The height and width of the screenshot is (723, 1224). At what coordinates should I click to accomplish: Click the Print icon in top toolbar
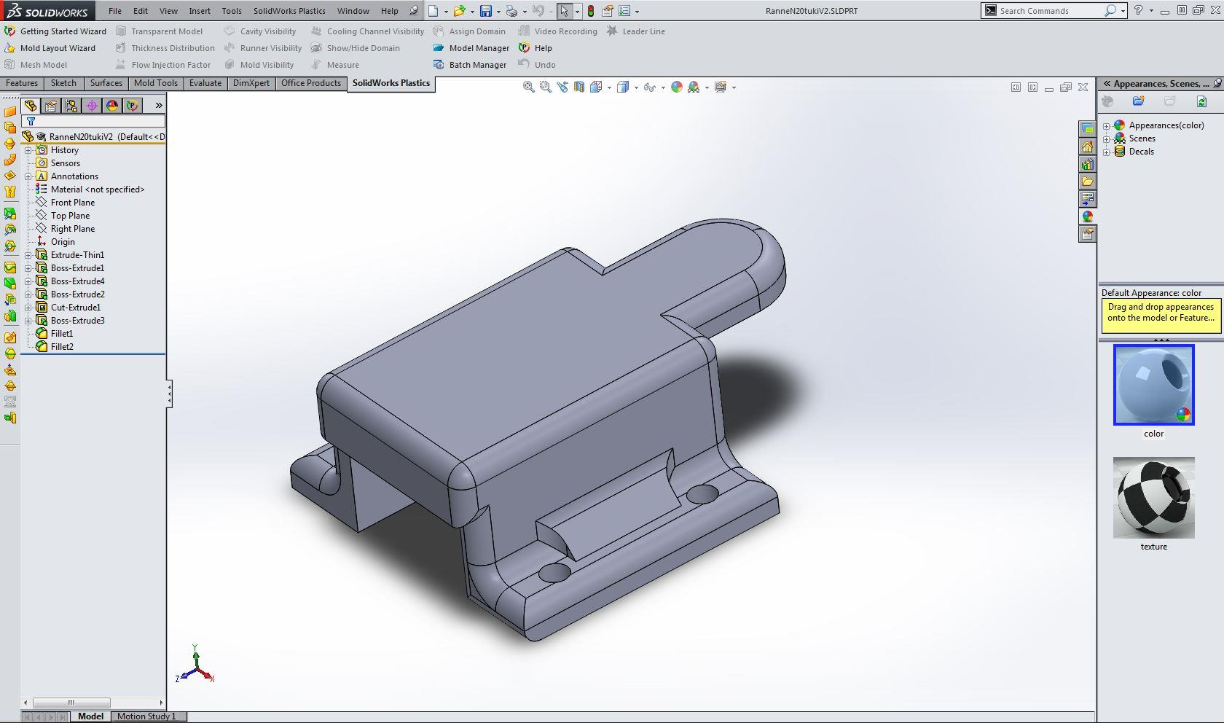512,11
